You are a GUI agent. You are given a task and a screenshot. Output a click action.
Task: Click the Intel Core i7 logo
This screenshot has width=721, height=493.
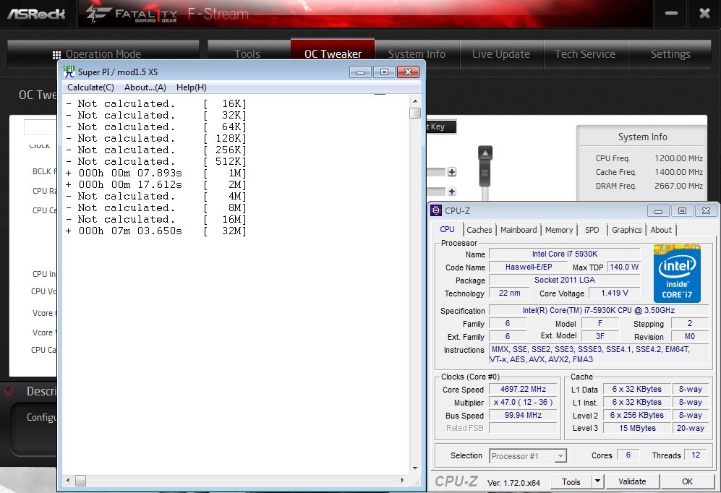coord(677,274)
